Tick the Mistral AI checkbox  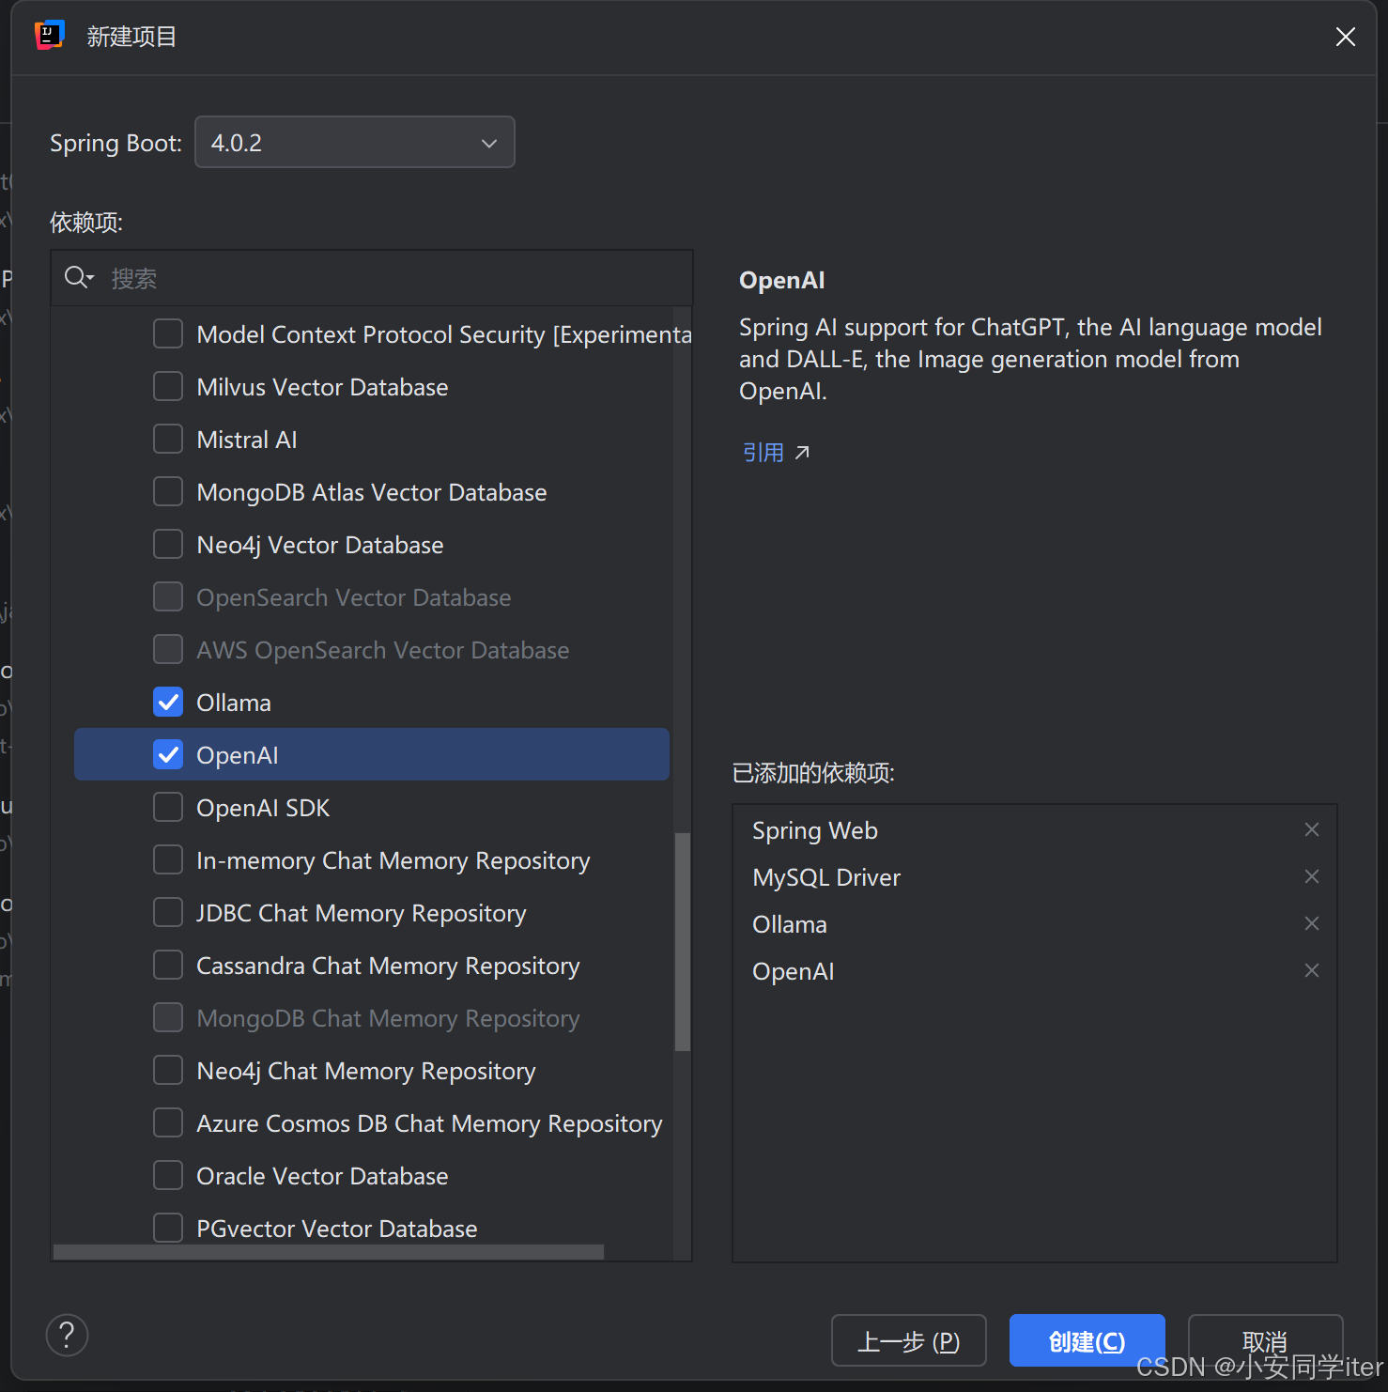click(x=168, y=439)
